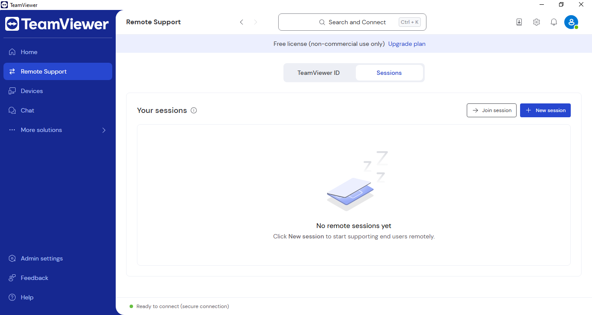Show notifications via the bell icon

[x=554, y=22]
